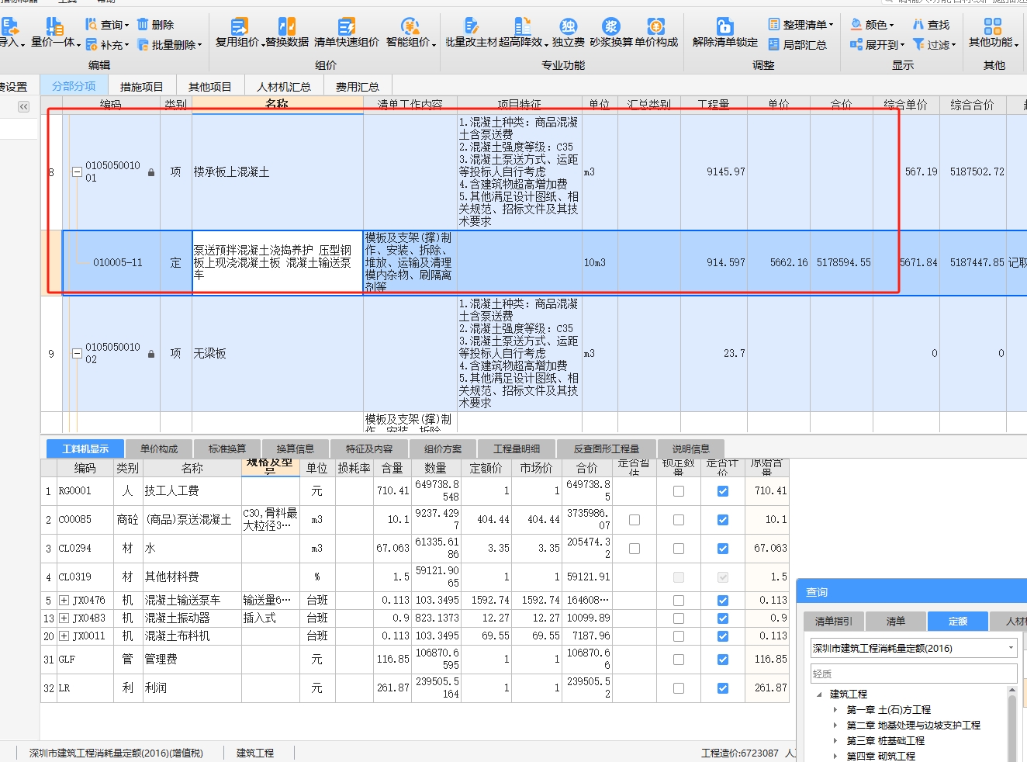Viewport: 1027px width, 762px height.
Task: Toggle 是否计价 checkbox for 技工人工费 row
Action: 723,491
